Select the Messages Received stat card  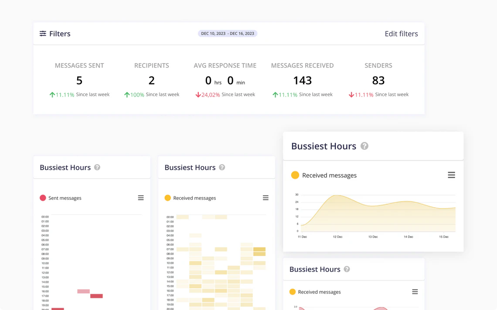point(302,80)
